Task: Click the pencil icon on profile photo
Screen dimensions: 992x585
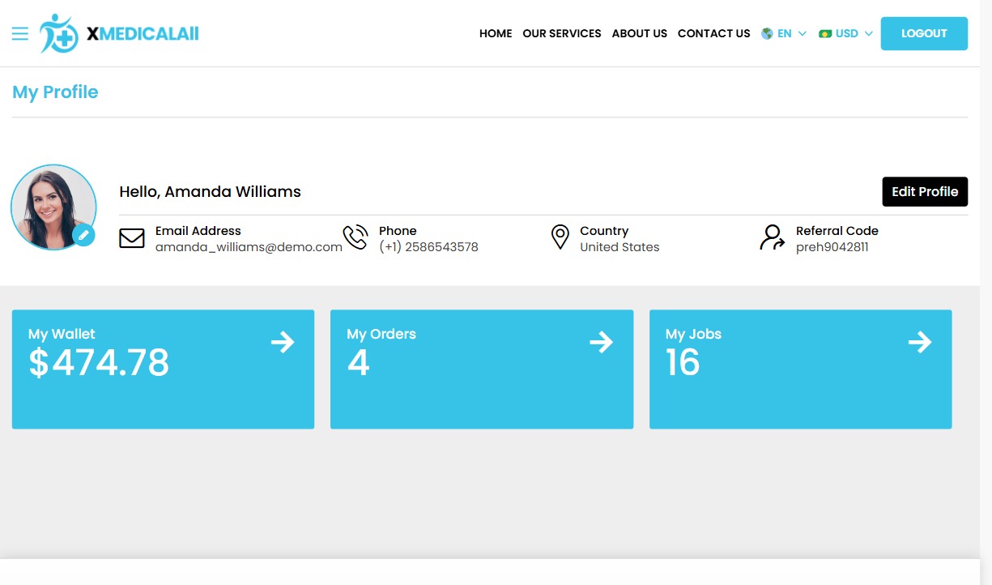Action: click(83, 236)
